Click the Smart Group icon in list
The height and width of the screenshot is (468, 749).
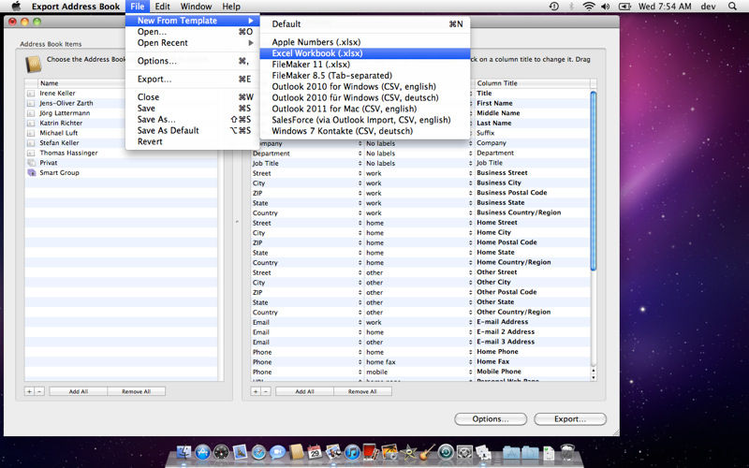click(32, 173)
